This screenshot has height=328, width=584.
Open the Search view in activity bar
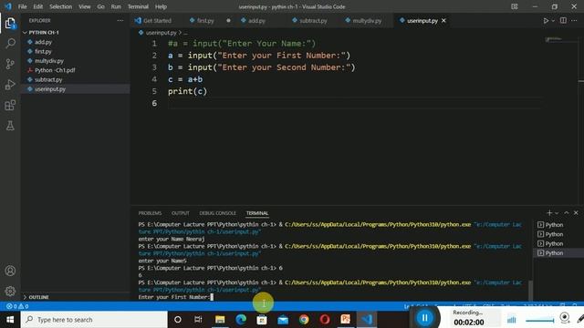coord(10,44)
